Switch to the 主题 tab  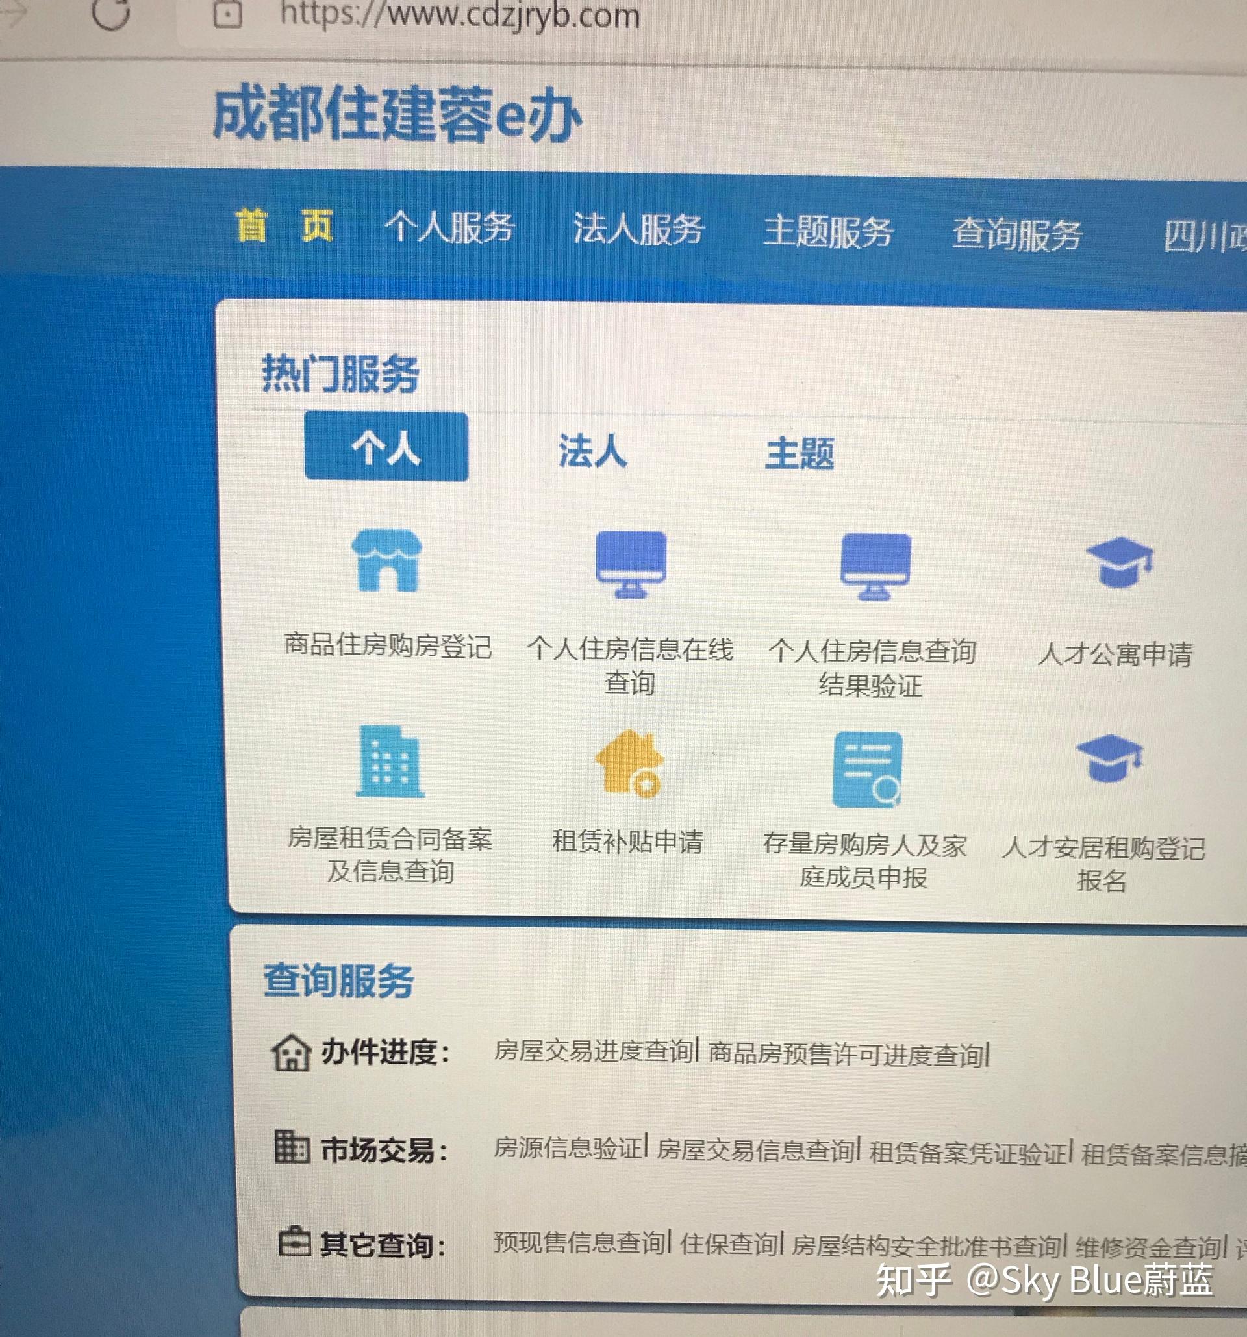[x=799, y=453]
